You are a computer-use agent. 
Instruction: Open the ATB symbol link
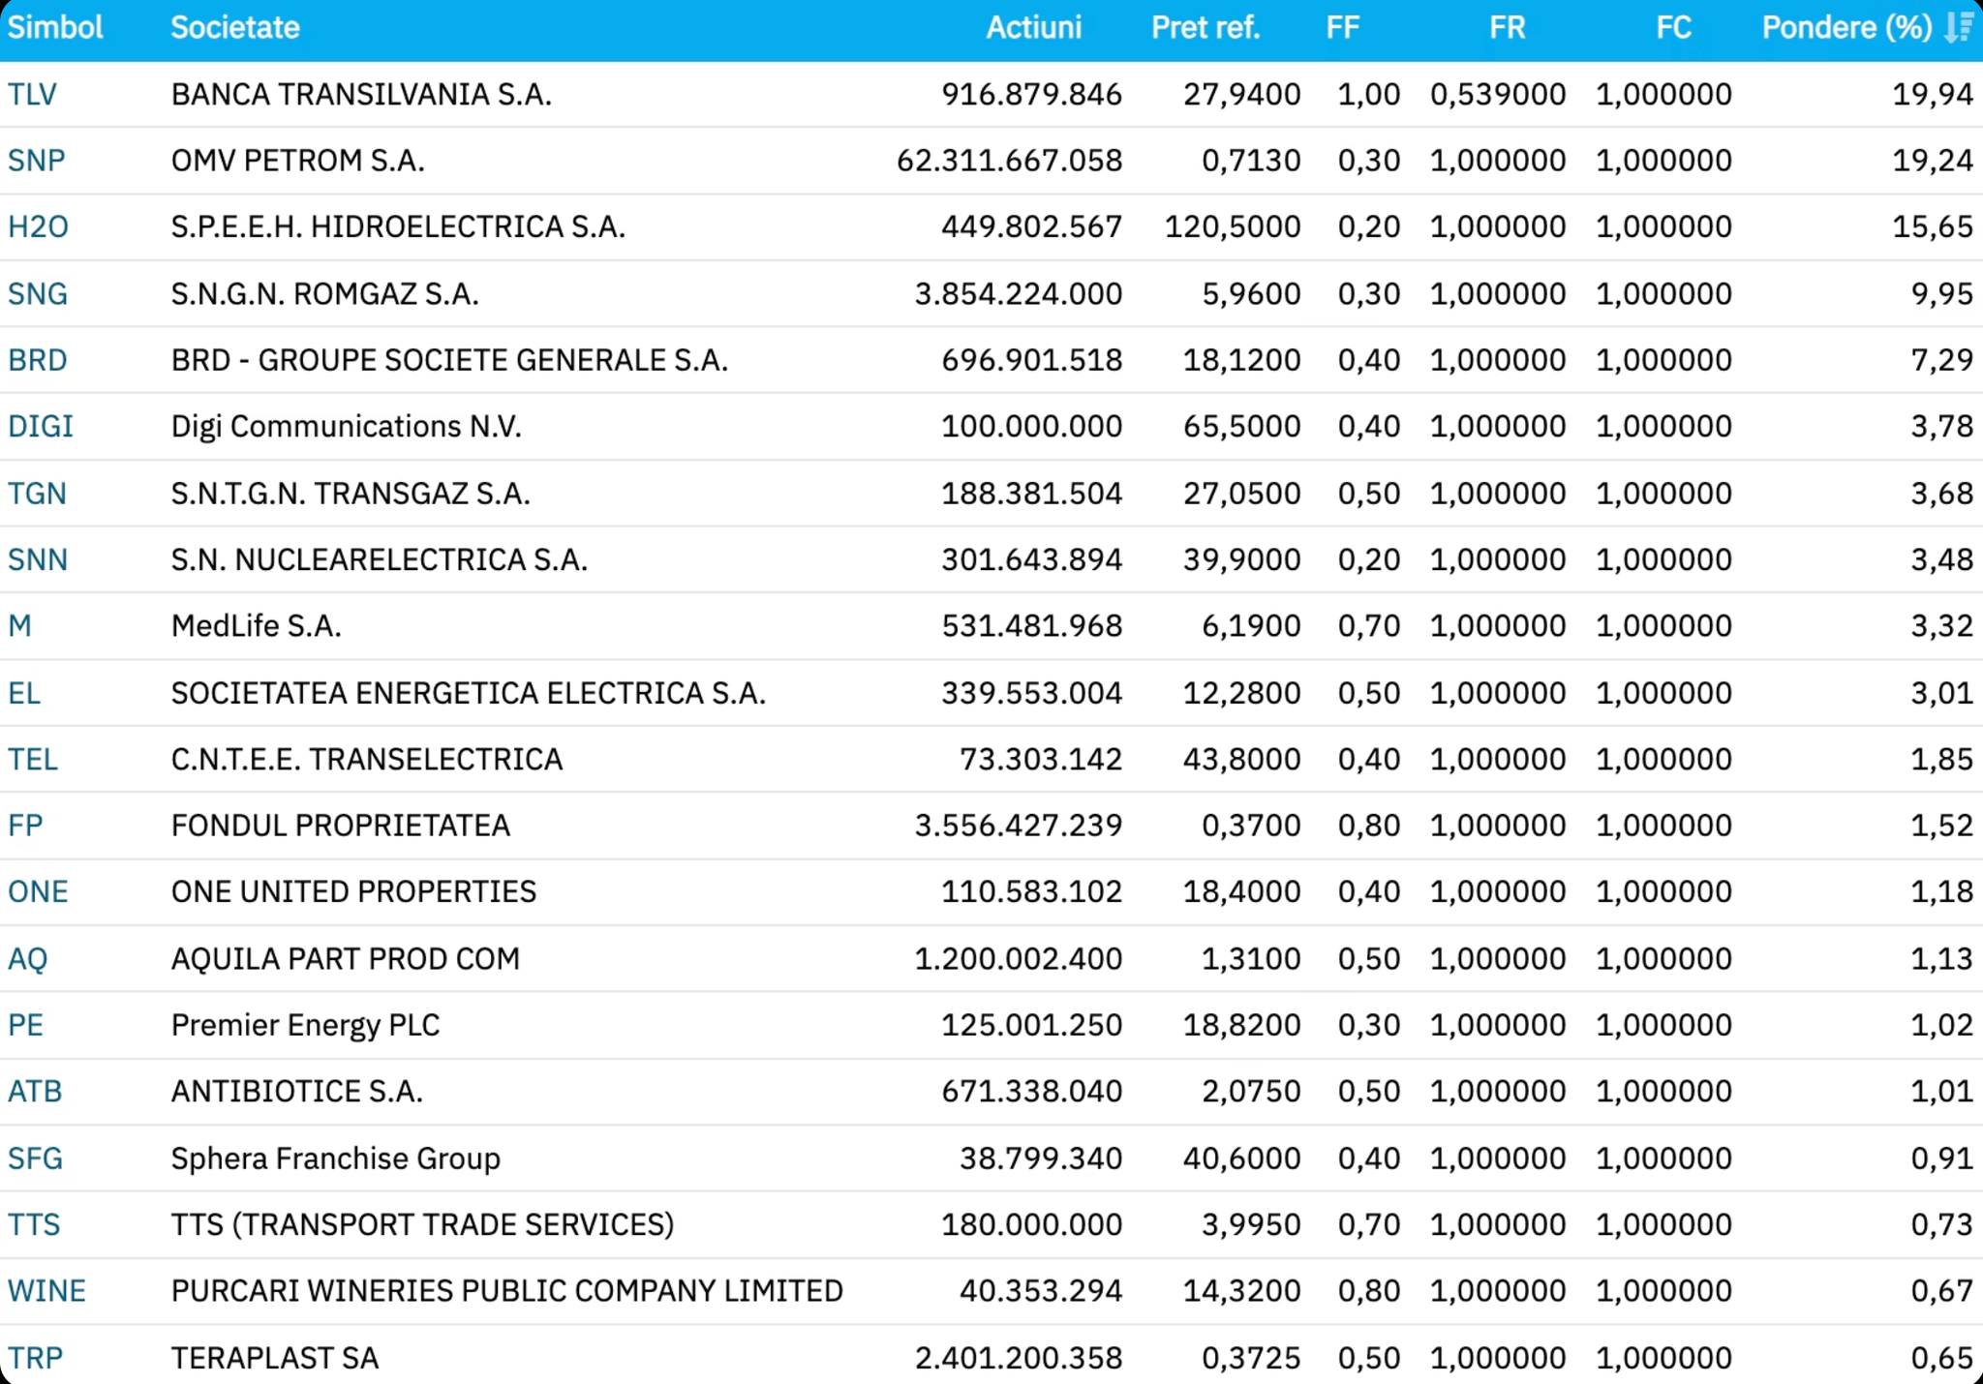point(35,1092)
